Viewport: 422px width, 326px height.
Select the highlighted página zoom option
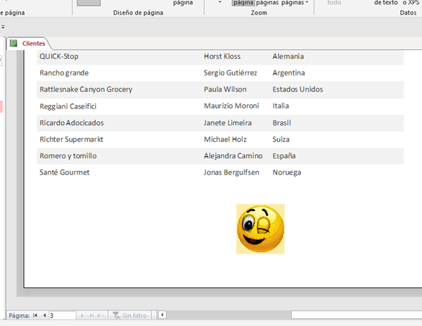(x=243, y=3)
